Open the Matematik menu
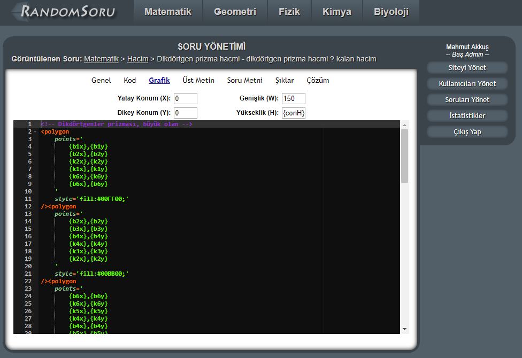This screenshot has width=522, height=358. (x=168, y=12)
